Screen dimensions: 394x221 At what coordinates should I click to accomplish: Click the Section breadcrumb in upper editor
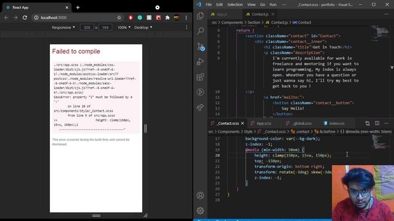coord(254,22)
